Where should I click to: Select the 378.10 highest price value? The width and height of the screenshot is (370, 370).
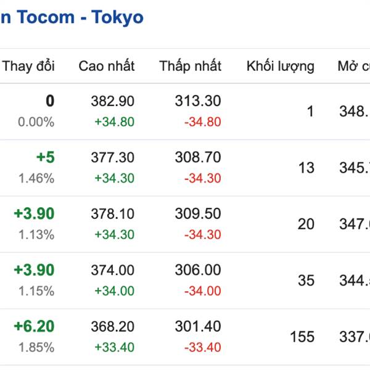(113, 214)
